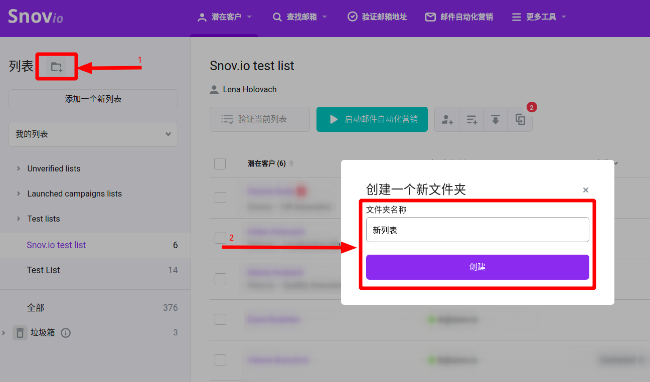
Task: Check the first prospect row checkbox
Action: tap(220, 197)
